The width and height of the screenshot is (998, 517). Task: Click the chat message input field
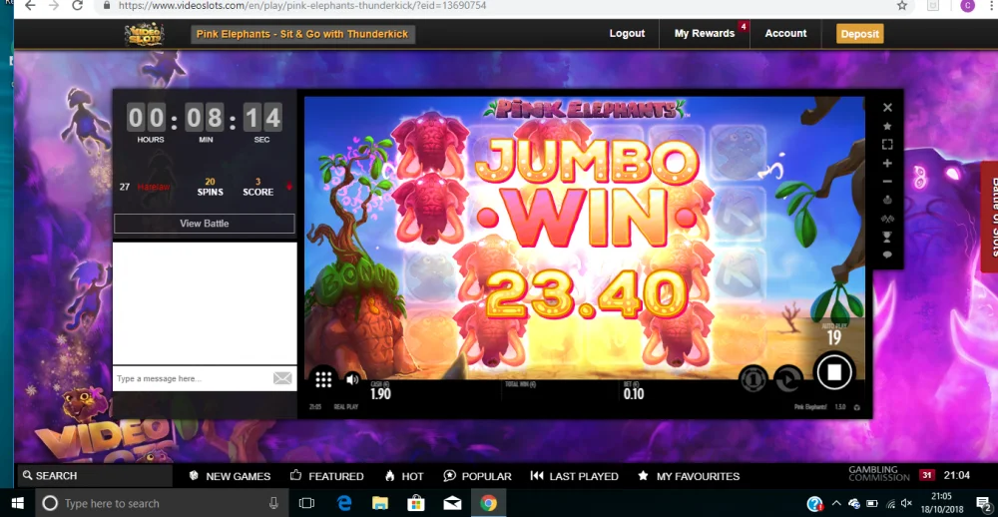click(194, 379)
